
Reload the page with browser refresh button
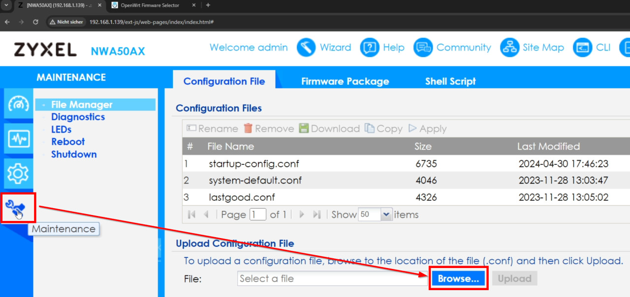(x=35, y=22)
